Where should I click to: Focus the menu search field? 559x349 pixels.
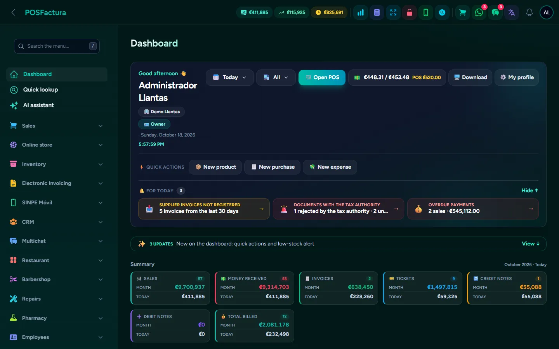(x=57, y=46)
